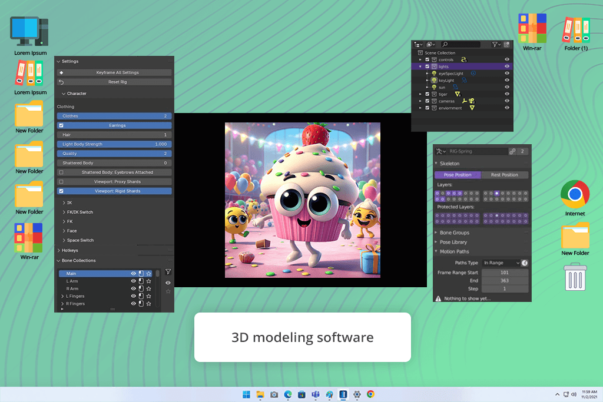Screen dimensions: 603x402
Task: Click the solo star for L Arm
Action: pos(149,281)
